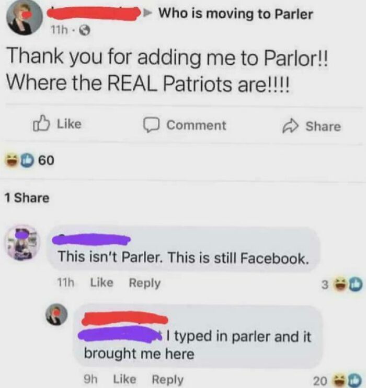Open the '1 Share' list
The image size is (366, 388).
point(27,198)
